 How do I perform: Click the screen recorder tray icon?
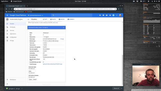[x=134, y=1]
